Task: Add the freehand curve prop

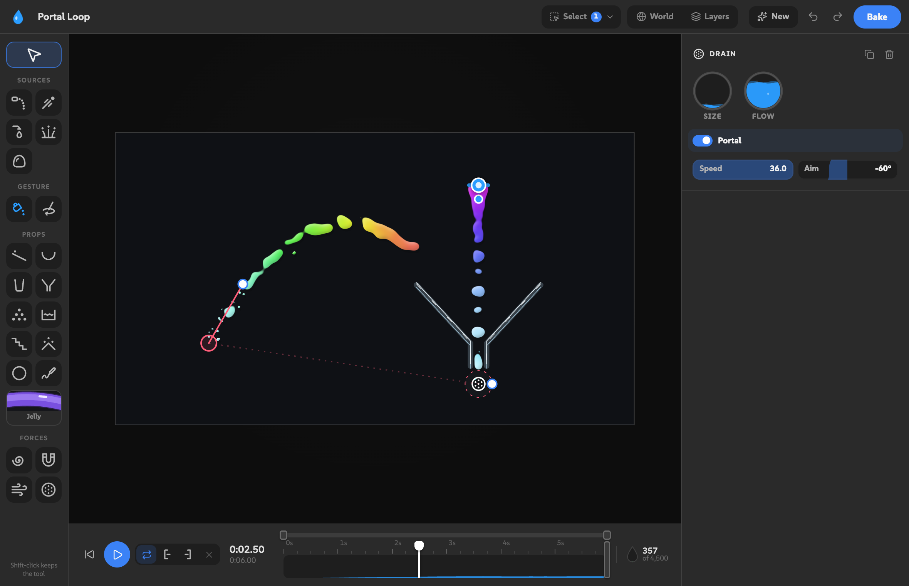Action: [49, 373]
